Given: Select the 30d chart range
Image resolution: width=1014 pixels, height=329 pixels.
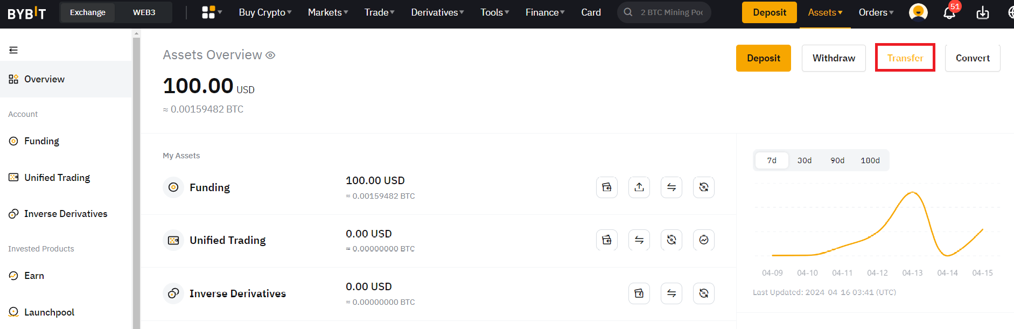Looking at the screenshot, I should [805, 160].
